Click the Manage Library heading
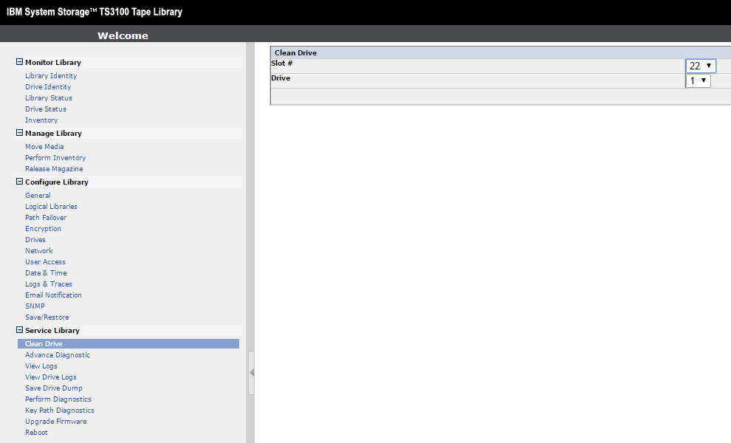This screenshot has width=731, height=443. 54,134
